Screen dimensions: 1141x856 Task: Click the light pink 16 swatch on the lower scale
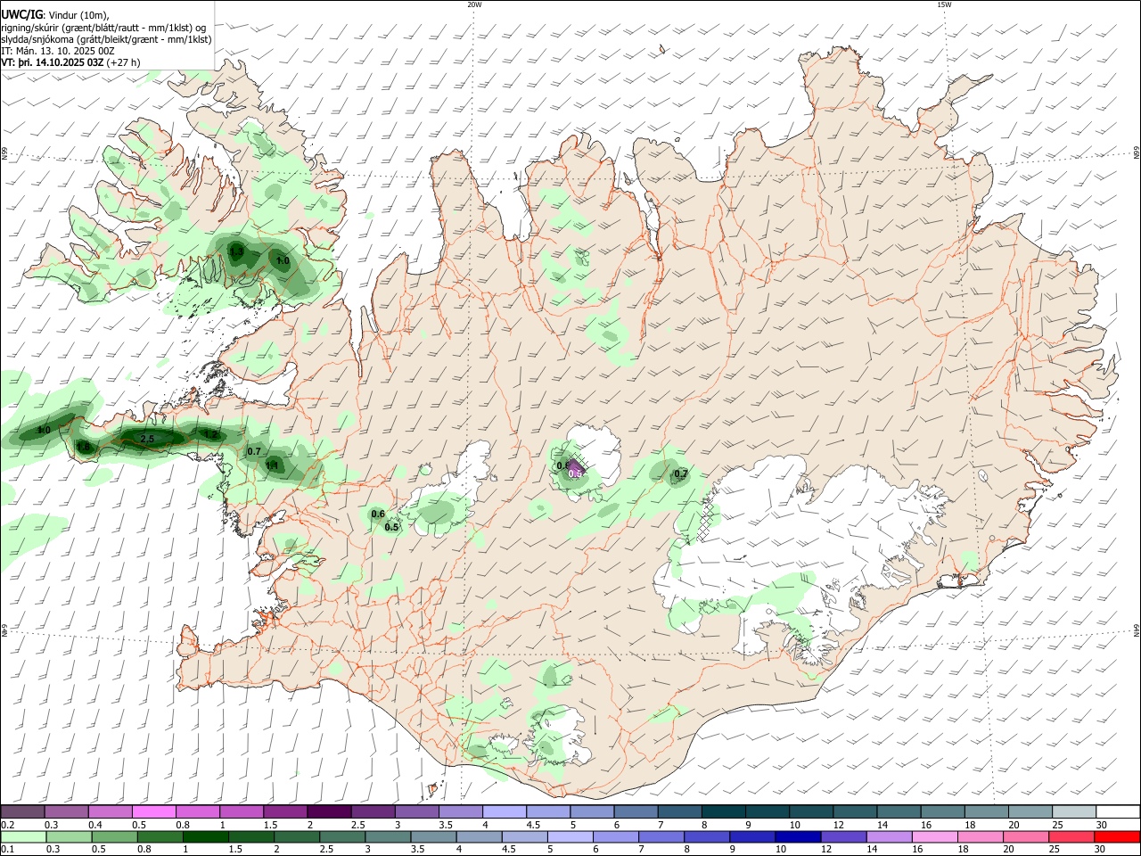tap(934, 836)
